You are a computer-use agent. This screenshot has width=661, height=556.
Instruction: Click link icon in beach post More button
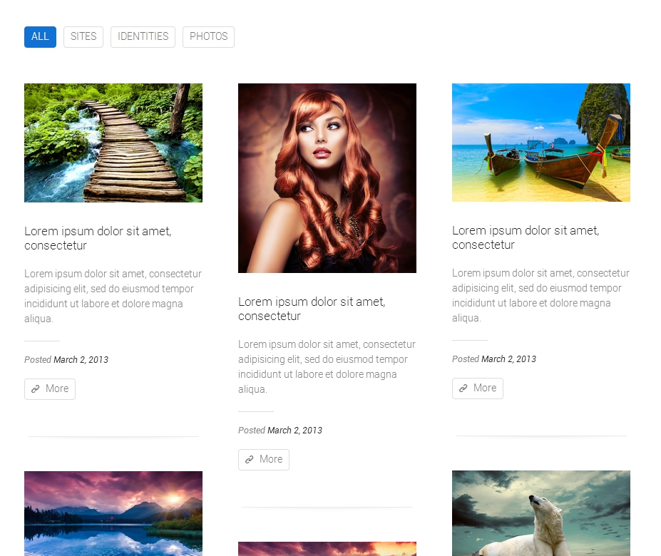463,388
